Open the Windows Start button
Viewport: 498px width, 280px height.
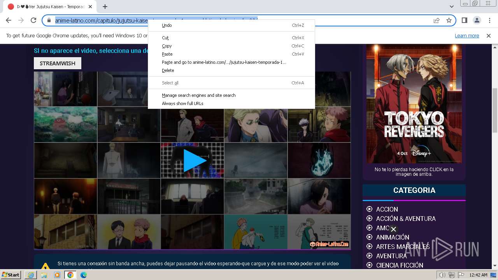tap(11, 275)
